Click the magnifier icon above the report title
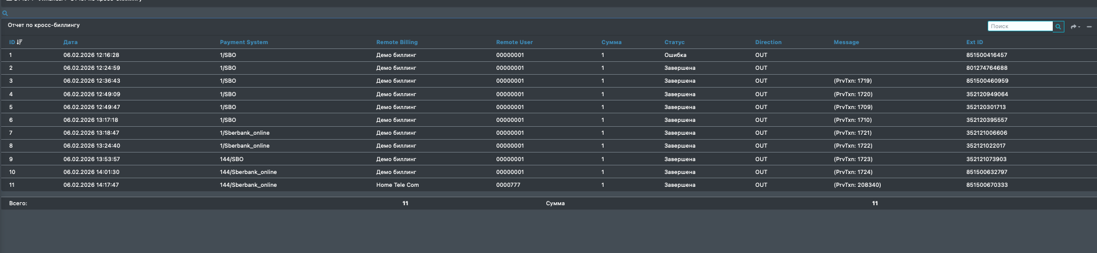1097x253 pixels. pos(5,13)
